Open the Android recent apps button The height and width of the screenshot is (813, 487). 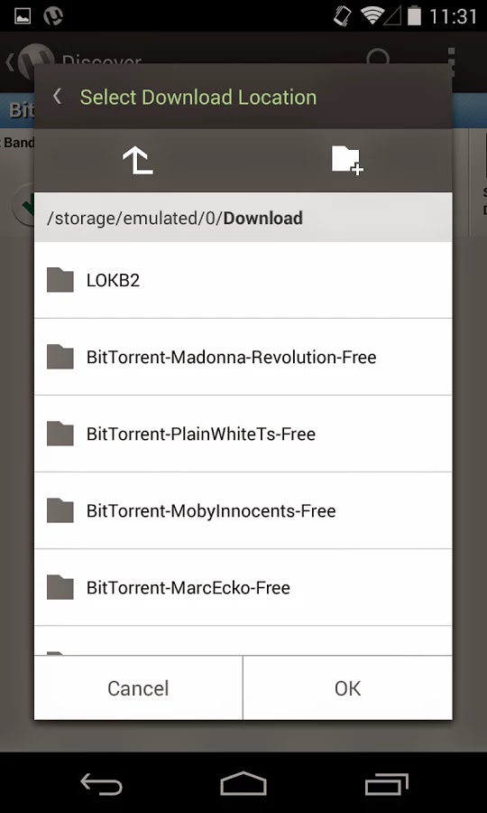386,783
